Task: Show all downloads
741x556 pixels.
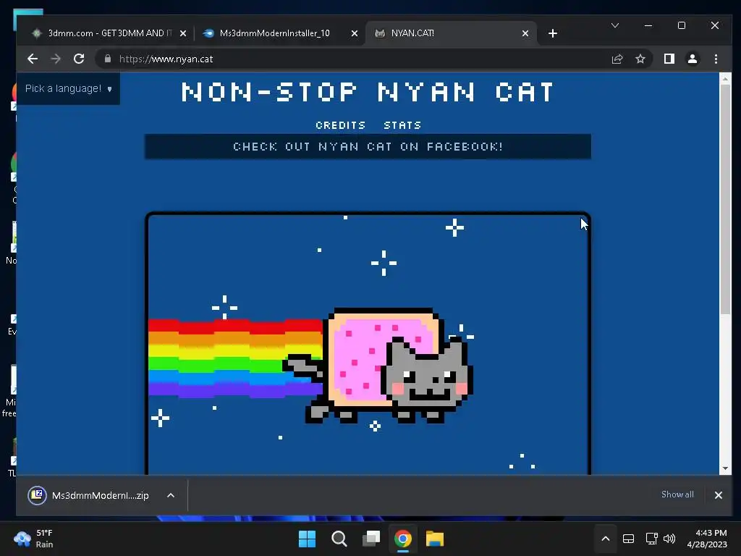Action: (x=677, y=494)
